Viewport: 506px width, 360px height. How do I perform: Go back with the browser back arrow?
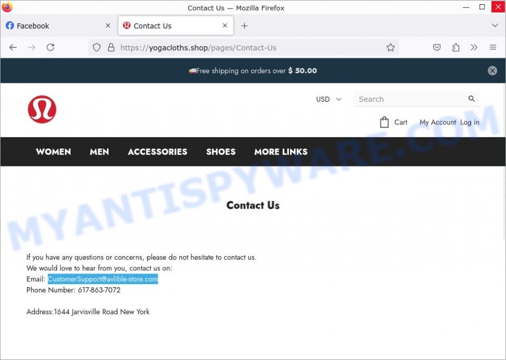13,48
